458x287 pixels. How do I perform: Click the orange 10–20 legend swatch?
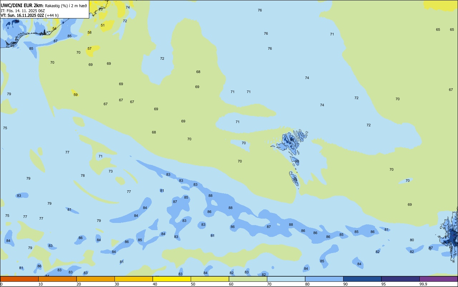coord(57,279)
